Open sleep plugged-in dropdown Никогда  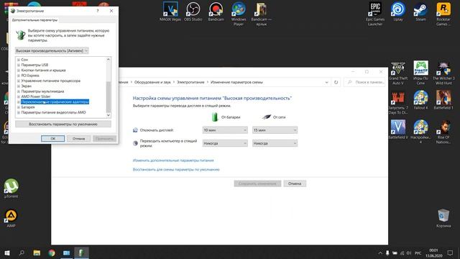point(275,143)
